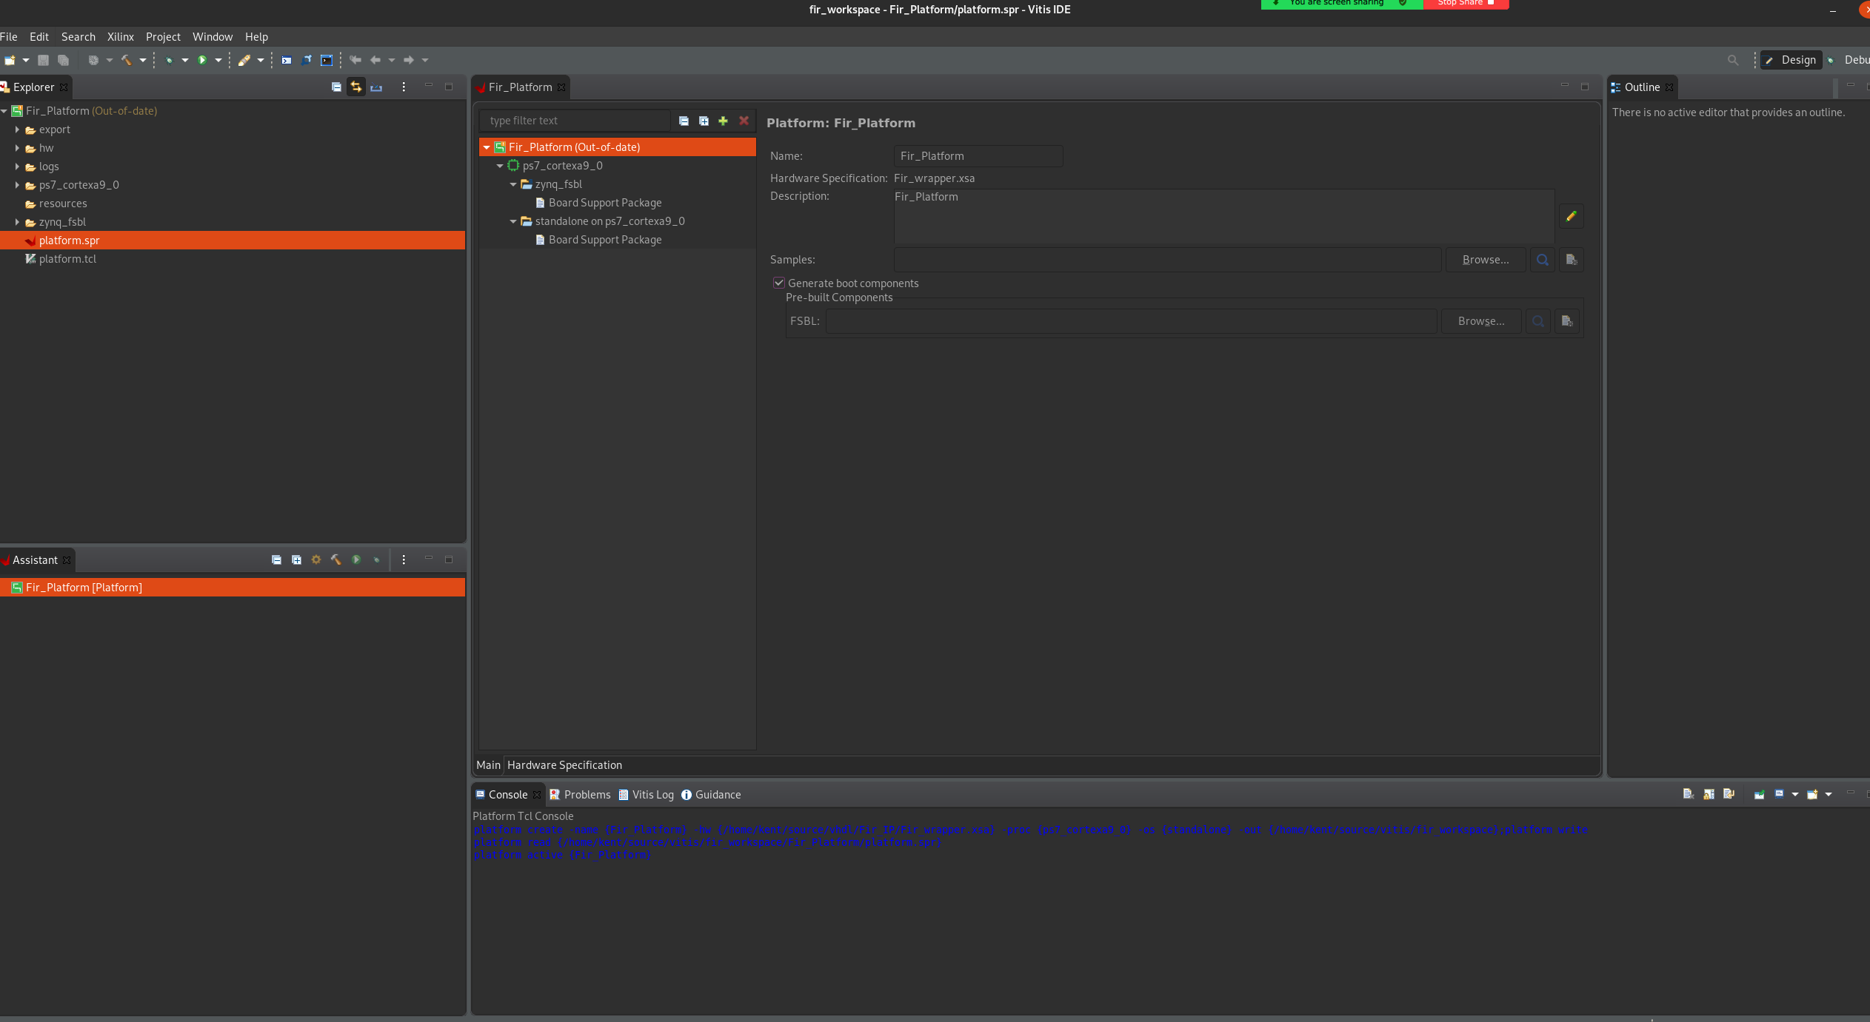Close the Fir_Platform editor tab
The image size is (1870, 1022).
(x=562, y=87)
